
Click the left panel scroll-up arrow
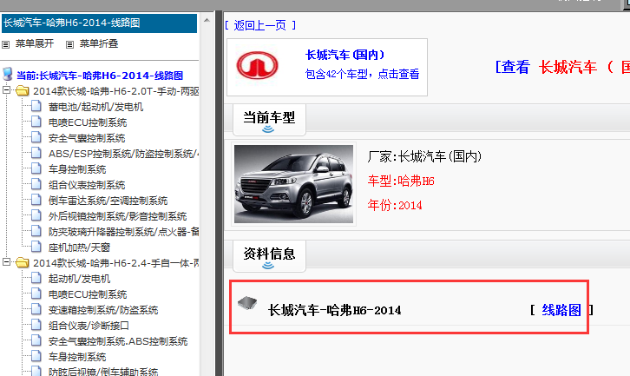click(x=207, y=20)
